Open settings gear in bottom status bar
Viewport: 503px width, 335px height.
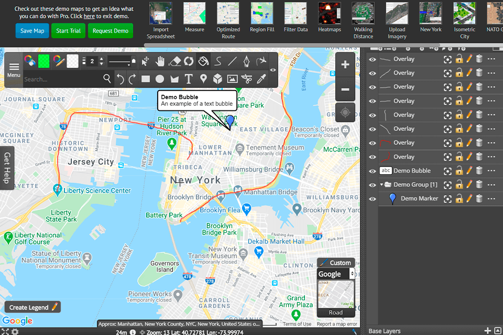pos(15,331)
